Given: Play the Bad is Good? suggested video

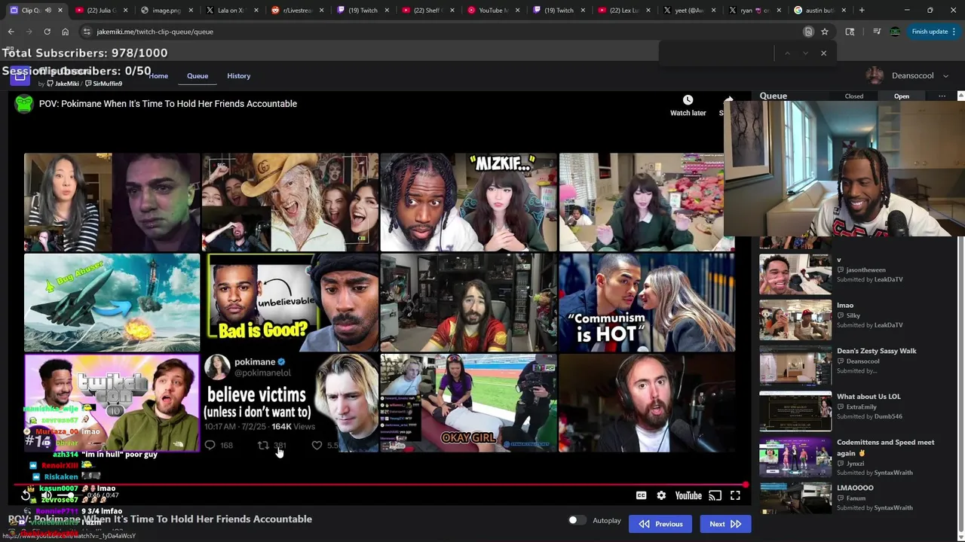Looking at the screenshot, I should click(x=290, y=303).
